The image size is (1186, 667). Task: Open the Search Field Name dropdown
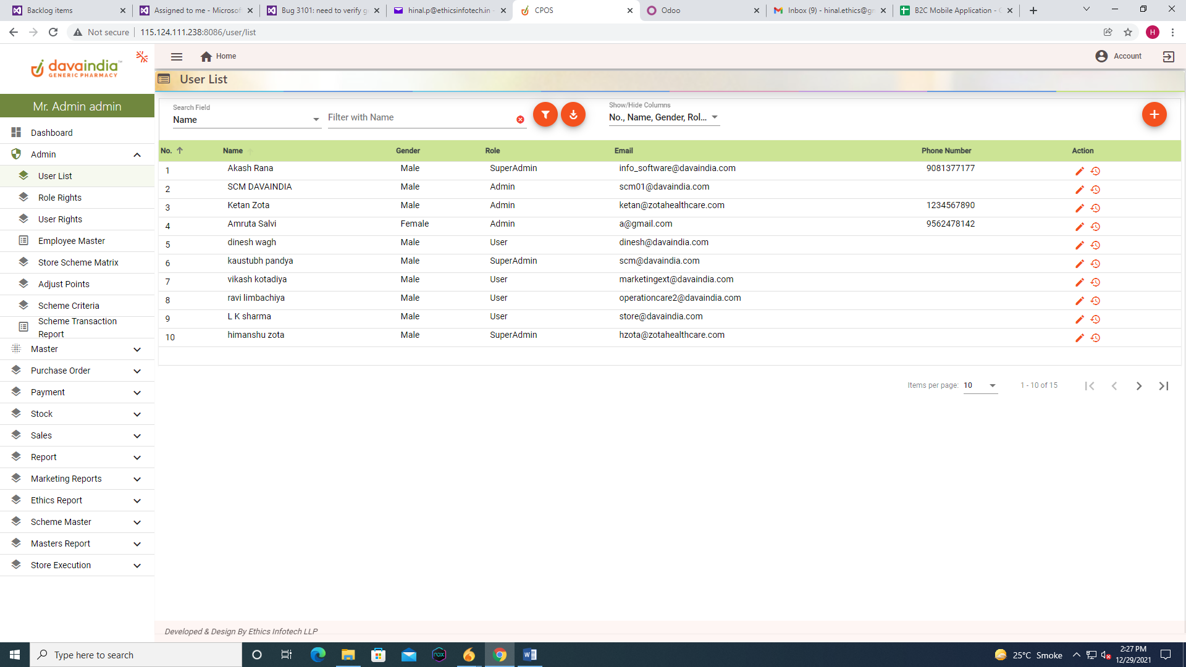(246, 120)
